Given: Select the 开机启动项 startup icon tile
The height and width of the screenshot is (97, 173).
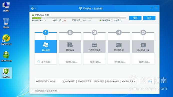Looking at the screenshot, I should point(119,46).
